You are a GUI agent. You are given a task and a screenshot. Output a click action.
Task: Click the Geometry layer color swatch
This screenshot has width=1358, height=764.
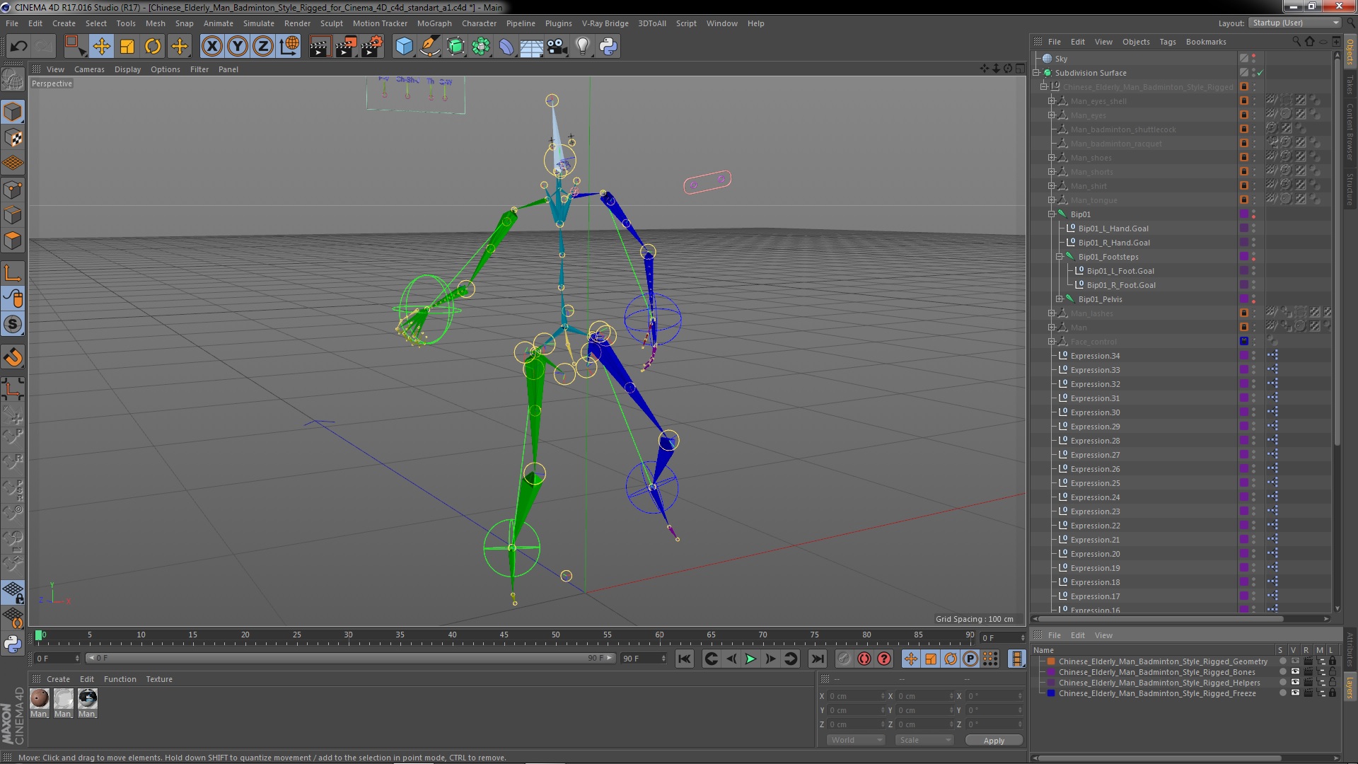pyautogui.click(x=1051, y=661)
